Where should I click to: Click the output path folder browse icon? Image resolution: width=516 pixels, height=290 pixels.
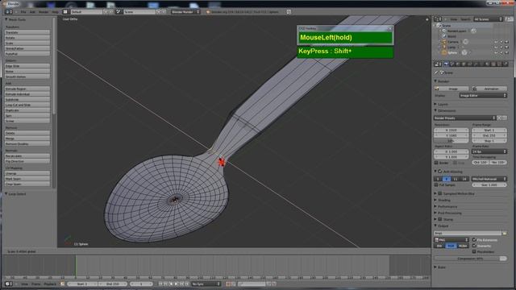point(505,233)
